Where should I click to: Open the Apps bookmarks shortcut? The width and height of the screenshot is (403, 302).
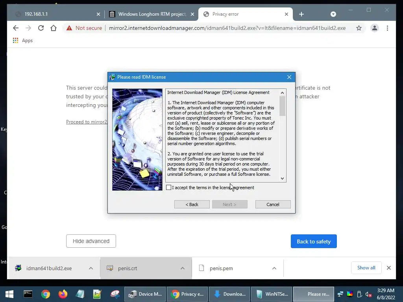coord(22,41)
